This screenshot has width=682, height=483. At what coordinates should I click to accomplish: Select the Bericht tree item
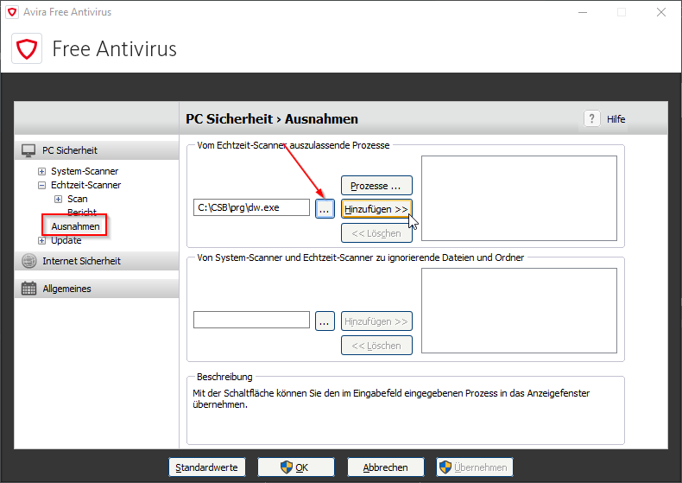(82, 213)
